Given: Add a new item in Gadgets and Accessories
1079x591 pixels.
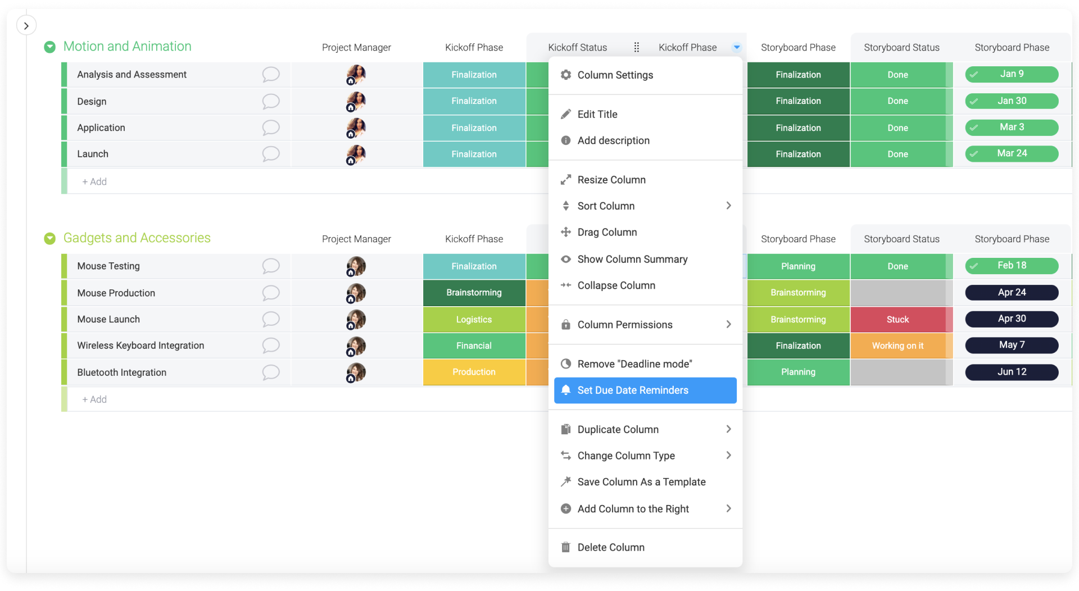Looking at the screenshot, I should 94,399.
